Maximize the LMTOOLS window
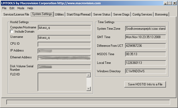 coord(170,3)
